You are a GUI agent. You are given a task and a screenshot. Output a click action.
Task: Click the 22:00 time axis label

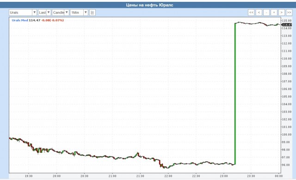[168, 176]
